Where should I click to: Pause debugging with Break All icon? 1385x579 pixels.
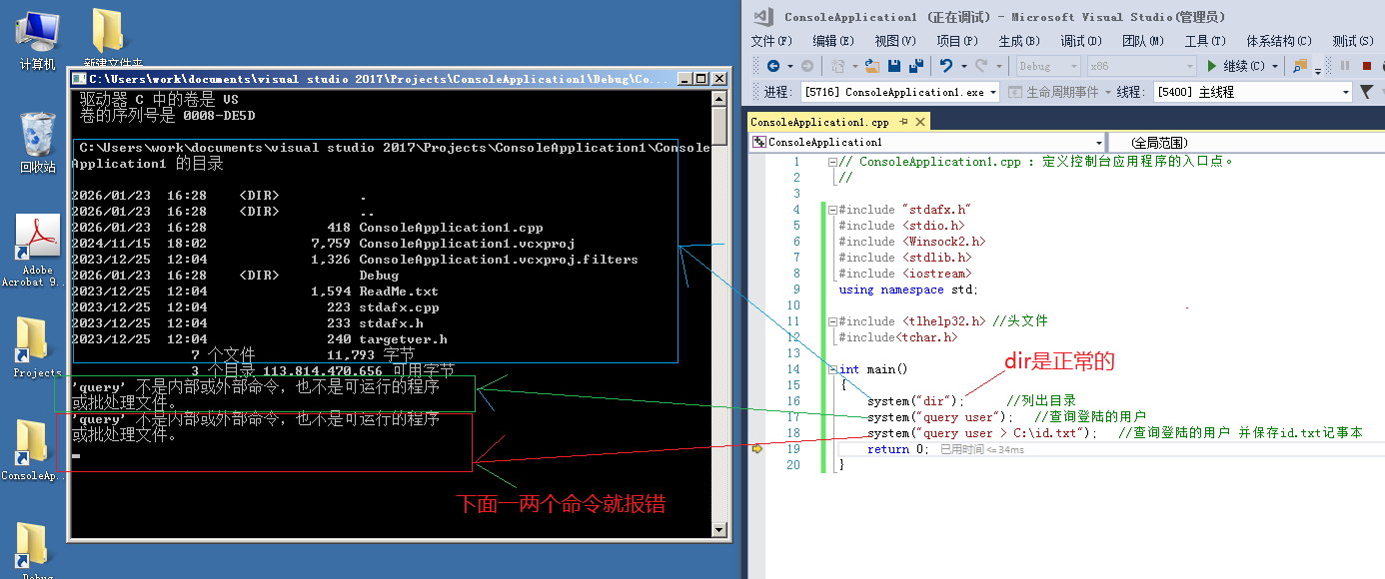pyautogui.click(x=1345, y=66)
